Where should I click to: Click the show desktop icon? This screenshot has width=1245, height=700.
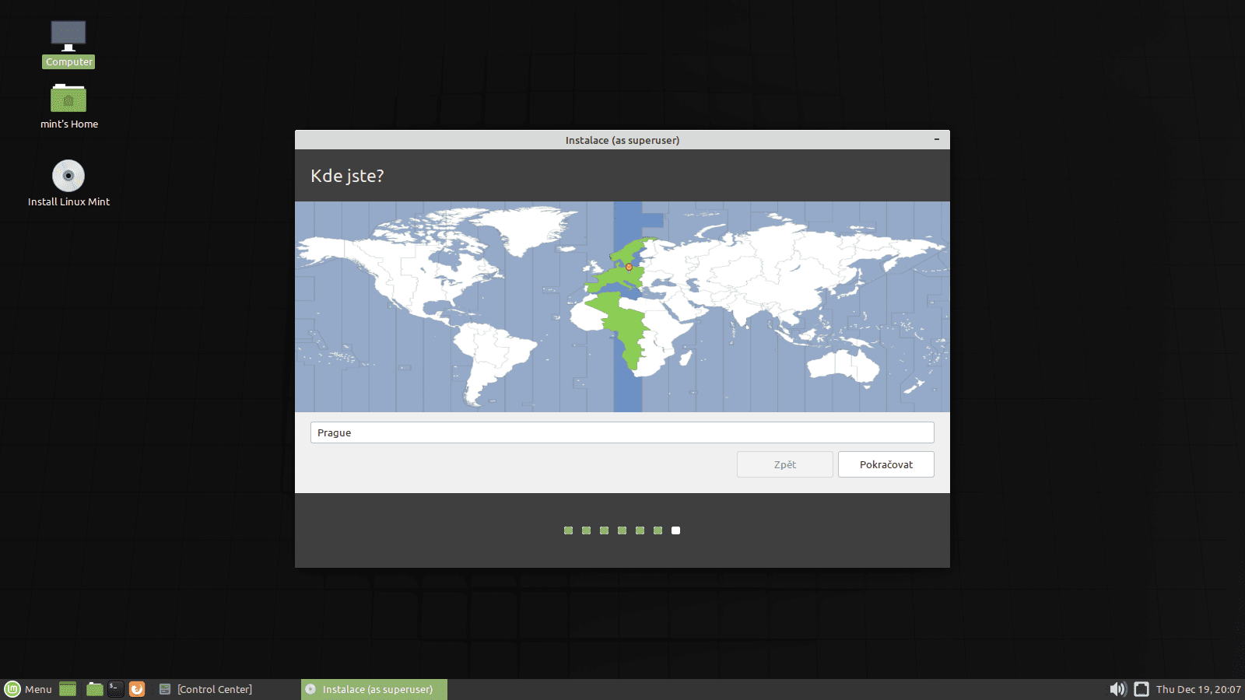68,689
